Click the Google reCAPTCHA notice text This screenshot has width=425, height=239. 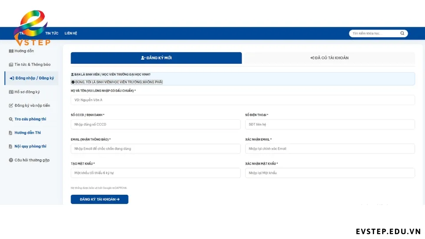99,188
